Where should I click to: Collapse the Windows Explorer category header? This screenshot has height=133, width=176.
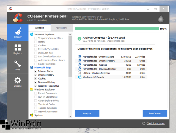click(x=44, y=89)
